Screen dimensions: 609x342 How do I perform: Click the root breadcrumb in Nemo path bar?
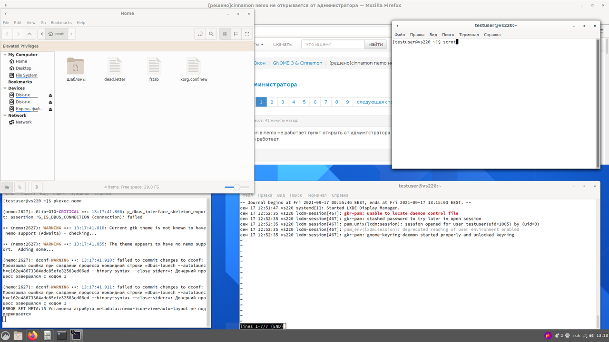pyautogui.click(x=57, y=34)
